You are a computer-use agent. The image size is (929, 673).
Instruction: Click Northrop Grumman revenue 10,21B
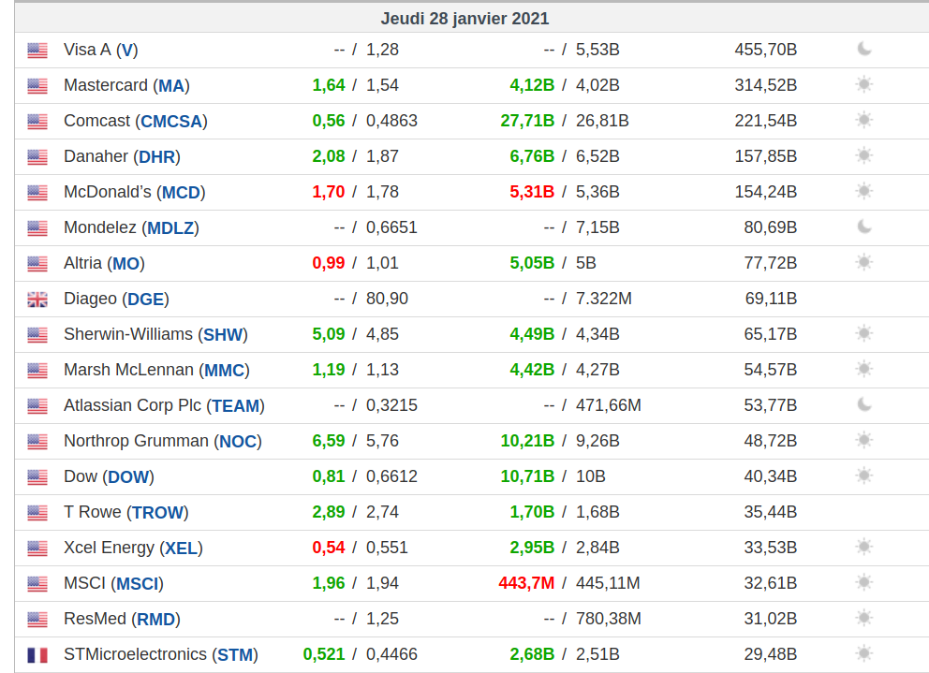click(527, 441)
